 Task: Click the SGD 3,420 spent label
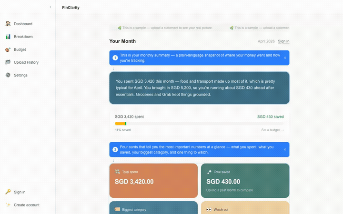click(x=129, y=117)
